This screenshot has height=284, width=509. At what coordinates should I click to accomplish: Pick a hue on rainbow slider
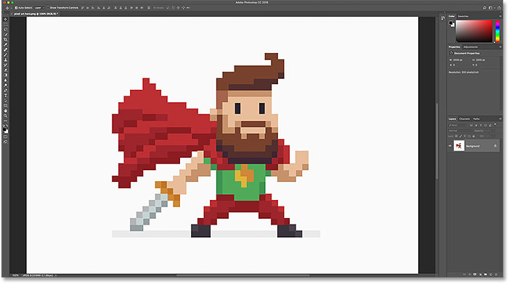click(497, 31)
